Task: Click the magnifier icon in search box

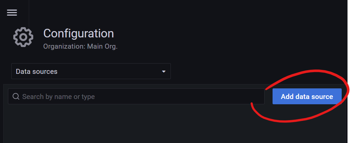Action: [x=16, y=96]
